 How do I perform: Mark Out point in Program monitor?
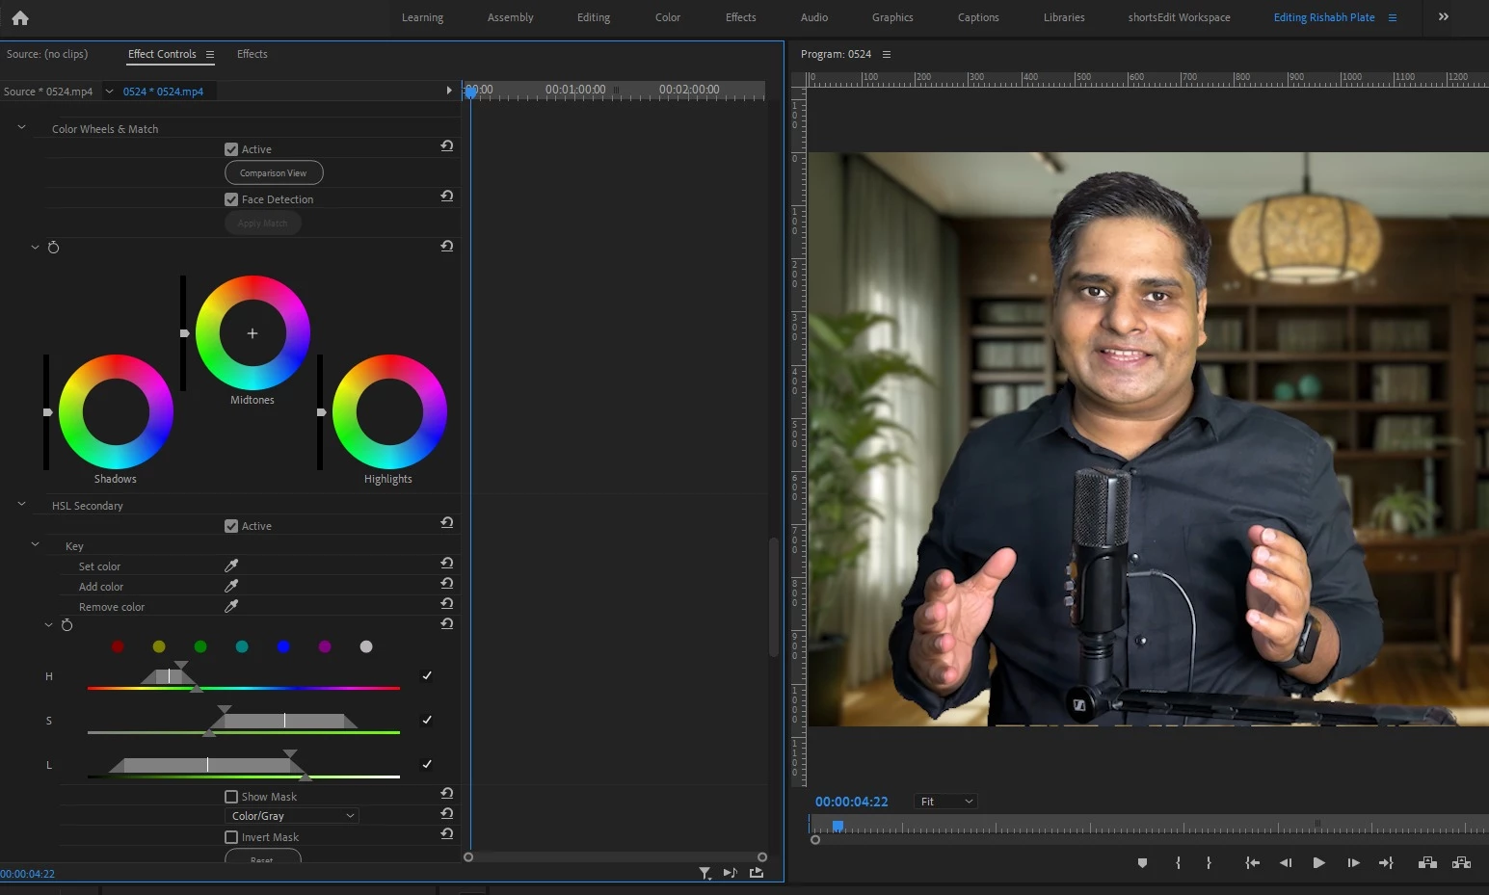[1209, 863]
